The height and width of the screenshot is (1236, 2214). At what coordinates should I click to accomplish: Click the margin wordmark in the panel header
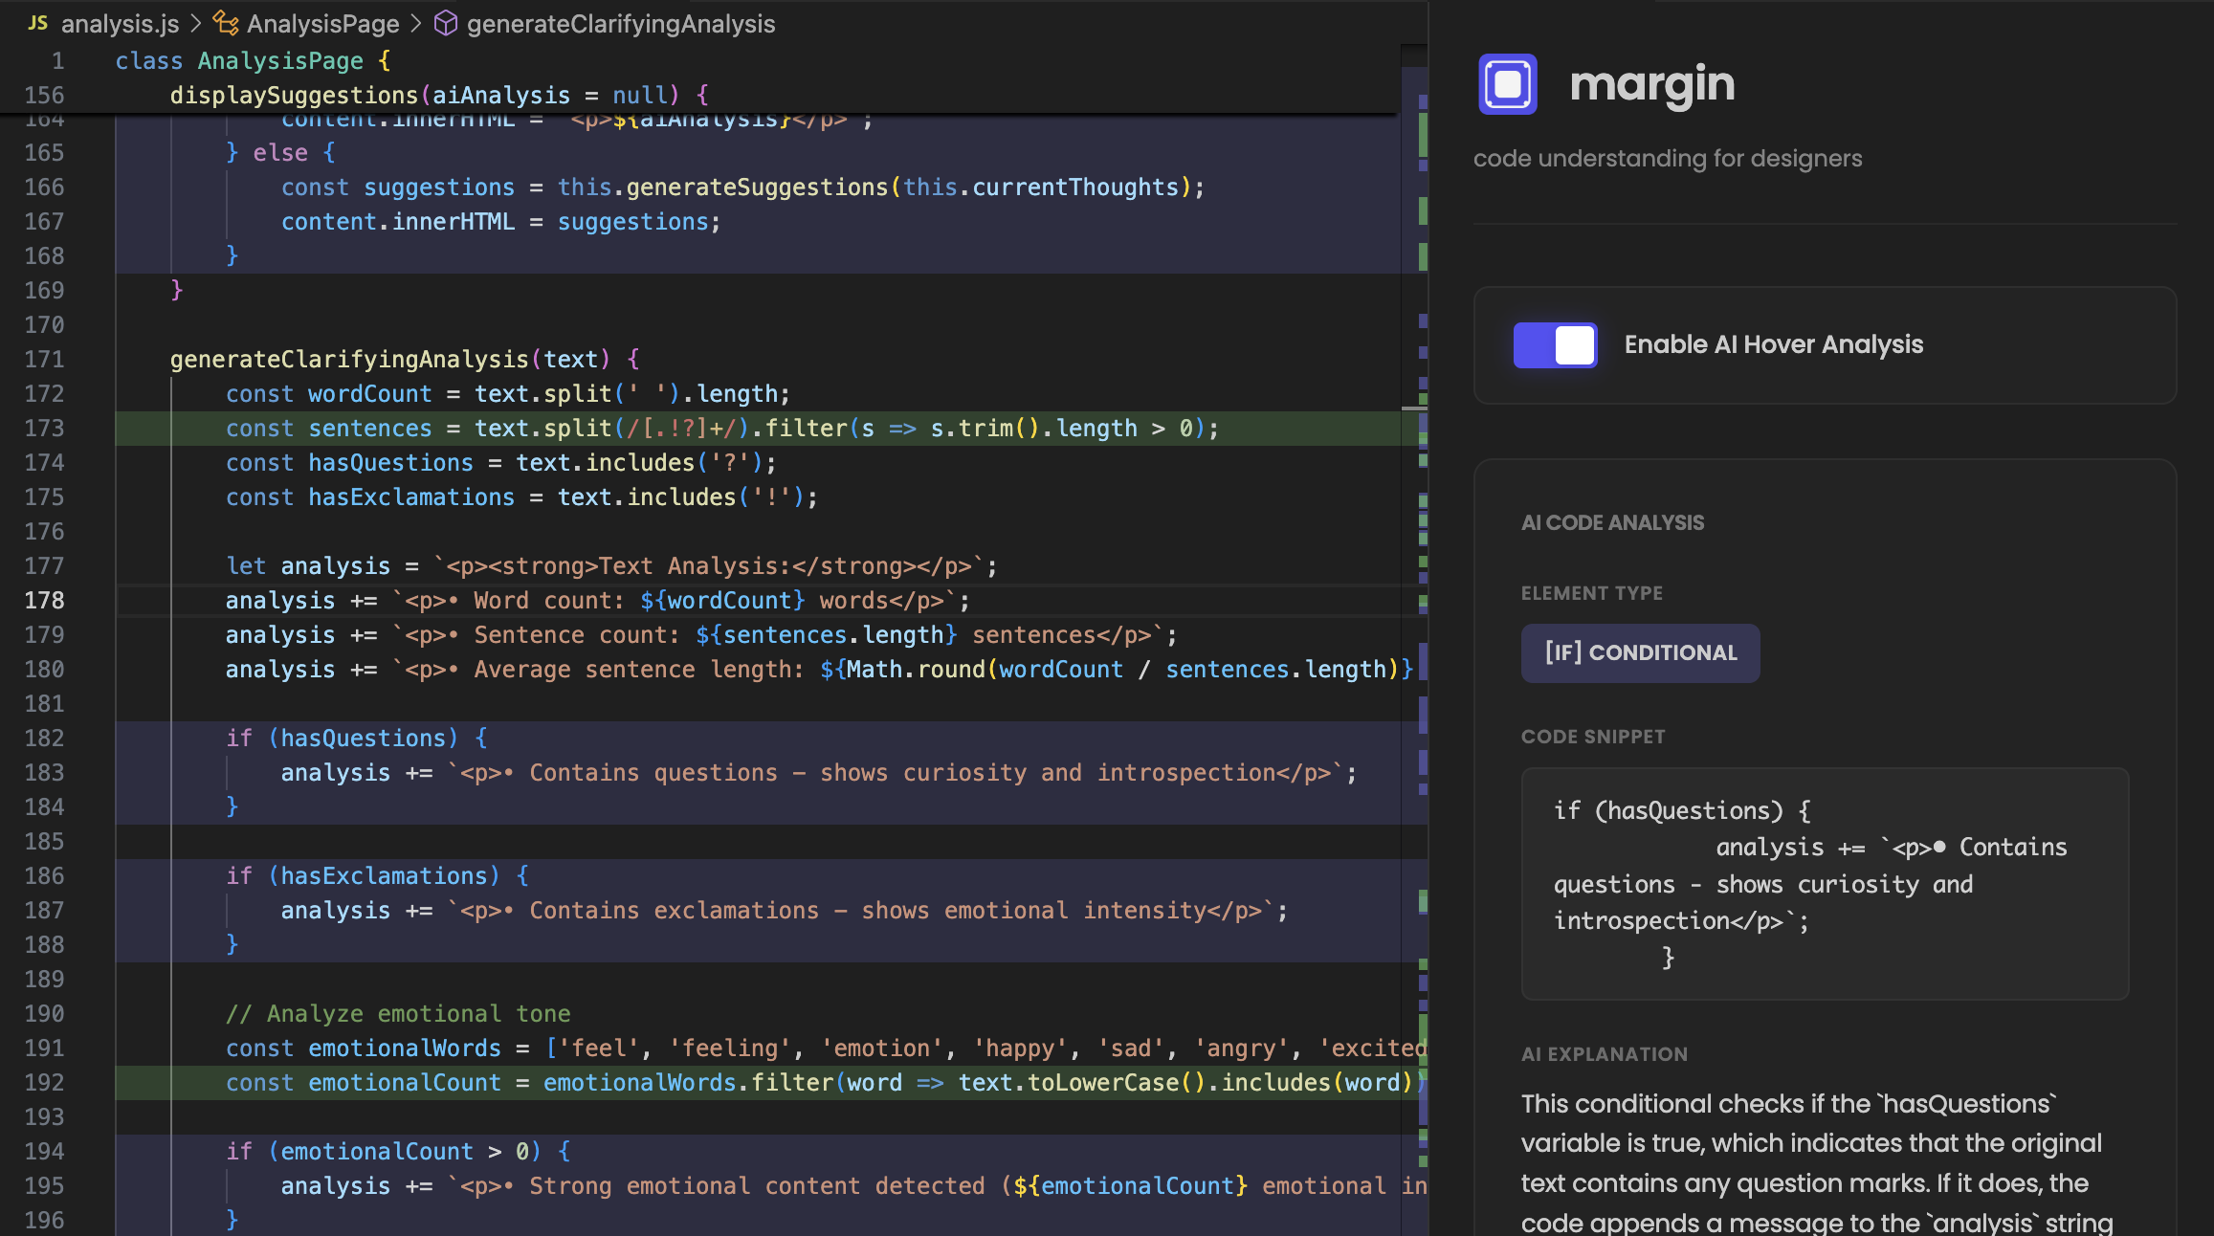(x=1652, y=84)
